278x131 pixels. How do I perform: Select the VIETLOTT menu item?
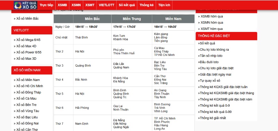click(107, 5)
